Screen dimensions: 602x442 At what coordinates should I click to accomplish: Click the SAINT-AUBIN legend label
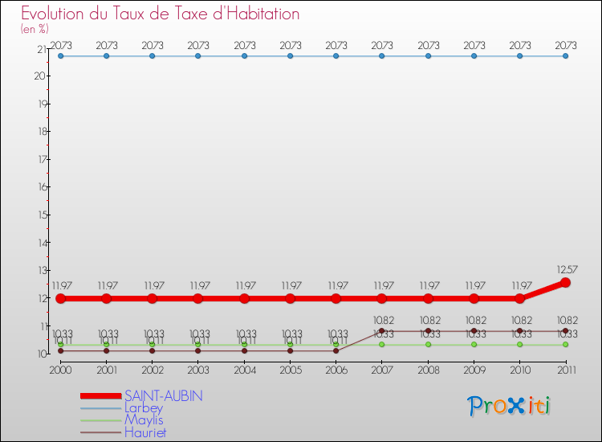[x=164, y=396]
